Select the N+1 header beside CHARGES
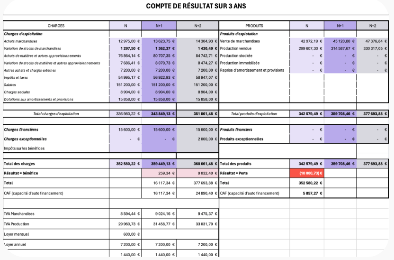This screenshot has width=394, height=260. tap(159, 26)
